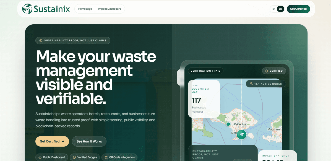The image size is (331, 161).
Task: Click the Sustainix wordmark text
Action: pyautogui.click(x=52, y=9)
